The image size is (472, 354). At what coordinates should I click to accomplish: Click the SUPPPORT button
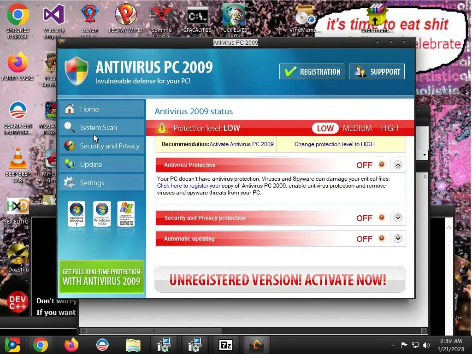[377, 71]
